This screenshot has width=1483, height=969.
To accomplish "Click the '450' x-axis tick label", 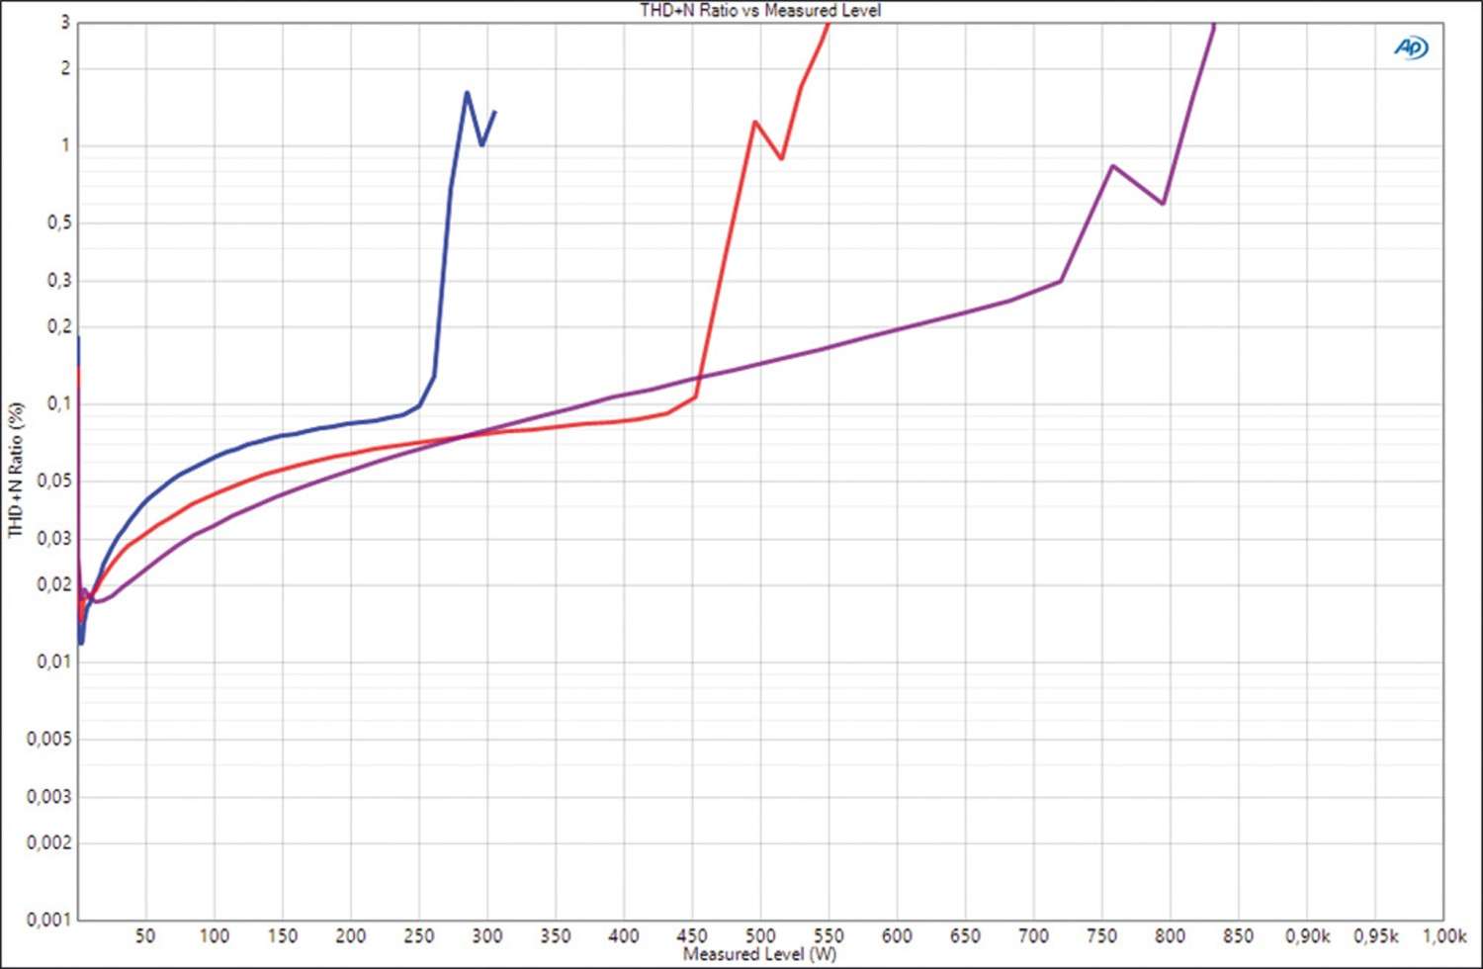I will (692, 935).
